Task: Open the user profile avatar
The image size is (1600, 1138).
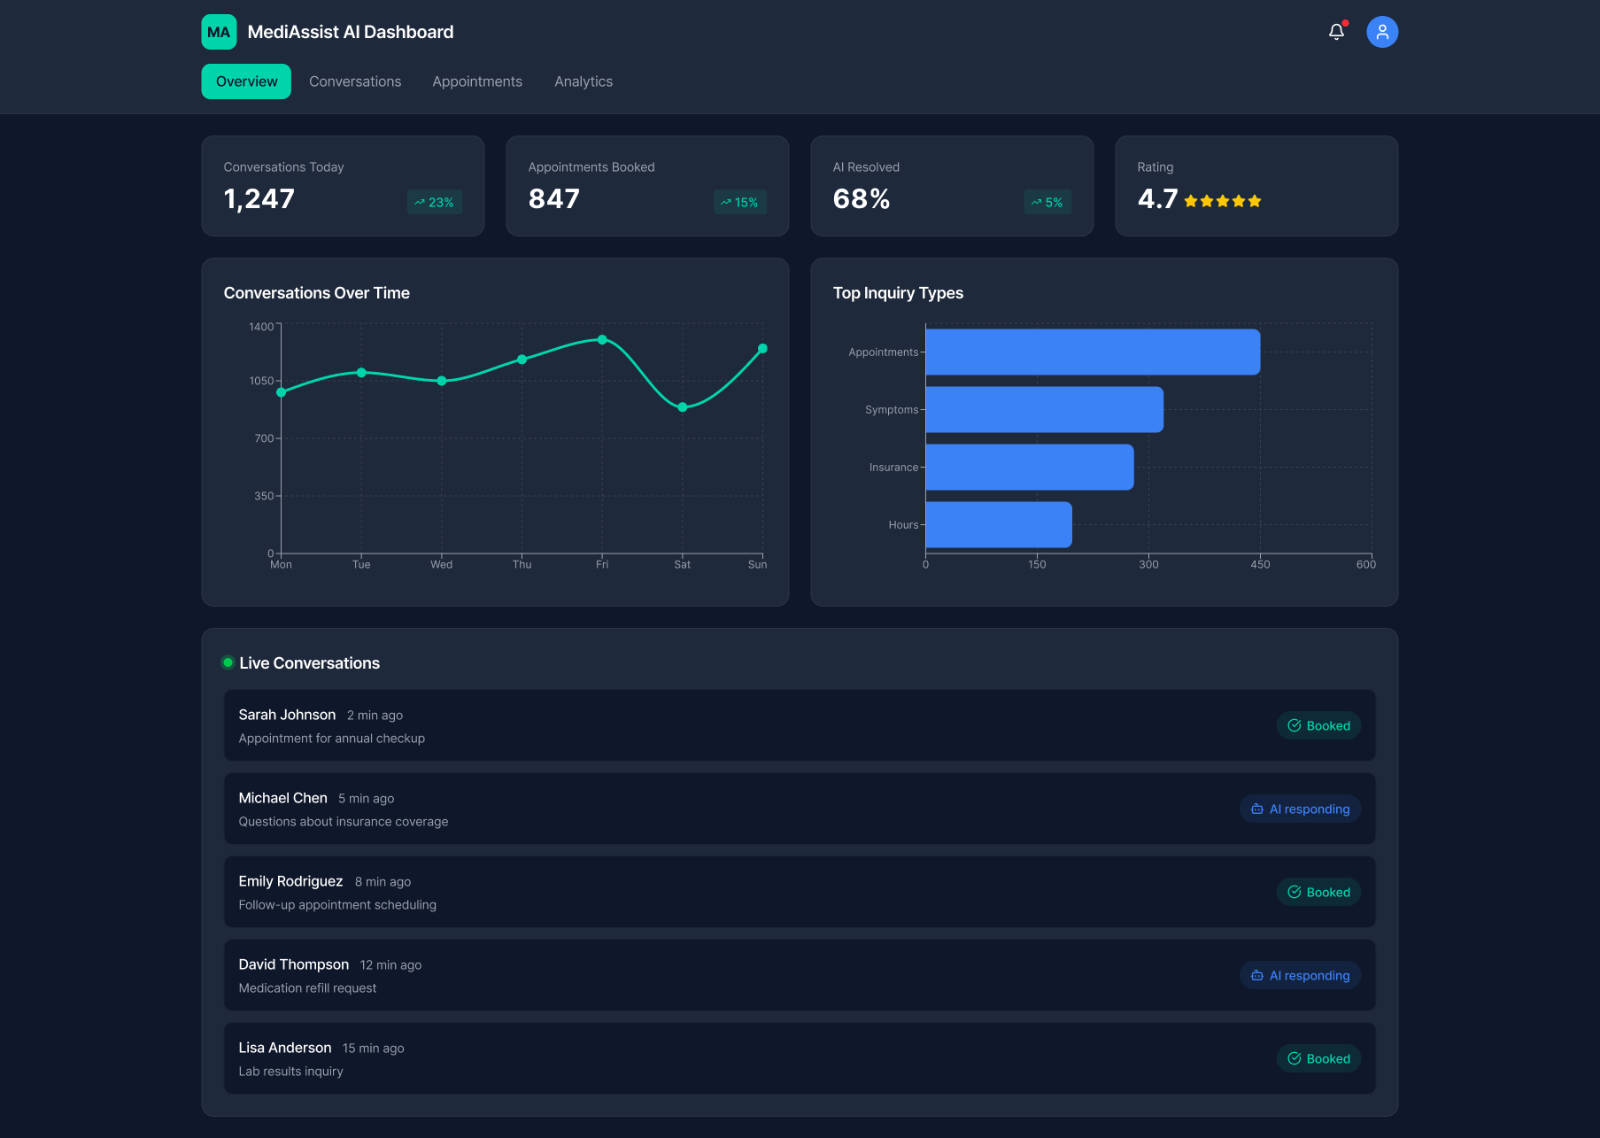Action: coord(1381,32)
